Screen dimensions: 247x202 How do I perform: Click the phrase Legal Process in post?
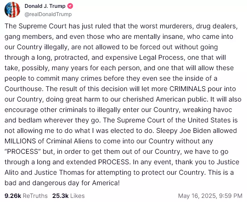(x=162, y=58)
